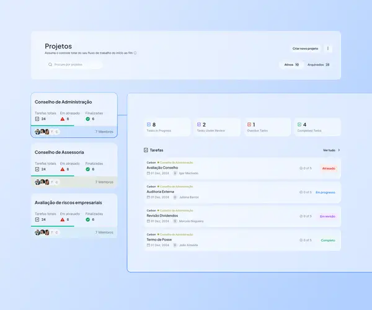Switch to the Arquivados 28 tab
372x310 pixels.
pos(319,64)
